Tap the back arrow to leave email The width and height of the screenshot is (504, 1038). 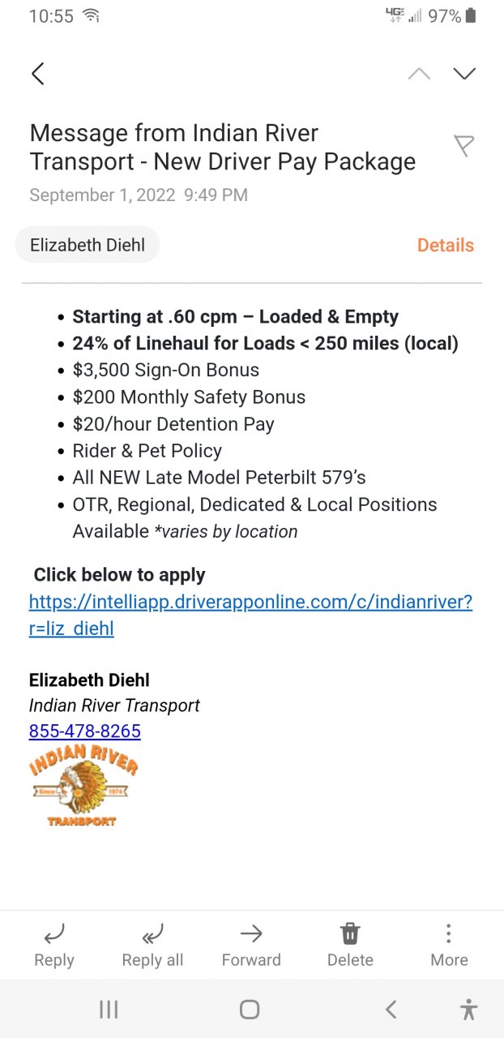tap(37, 74)
